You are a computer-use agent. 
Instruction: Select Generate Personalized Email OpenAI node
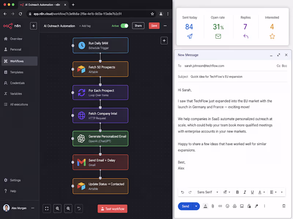pos(100,139)
